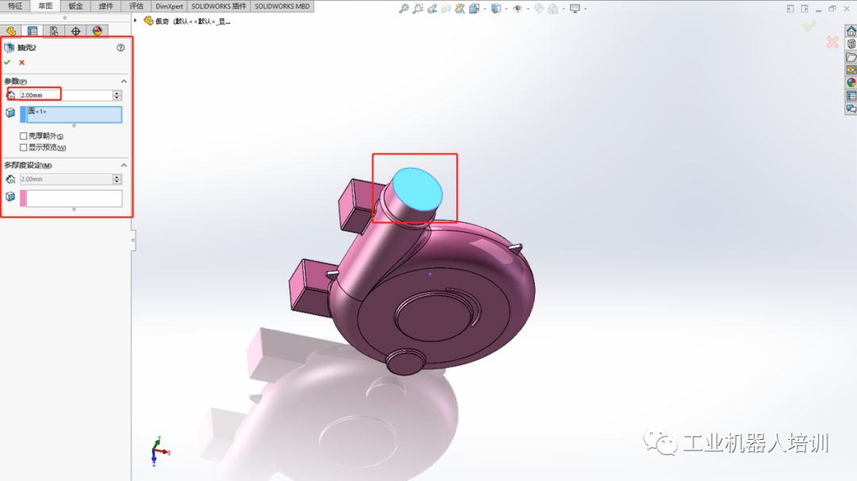The height and width of the screenshot is (481, 857).
Task: Open the File Explorer task pane tab
Action: pyautogui.click(x=851, y=57)
